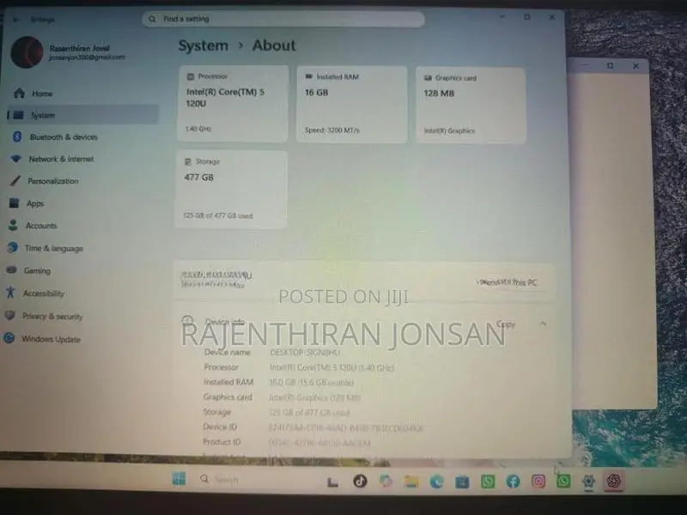Click the back arrow in Settings
The image size is (687, 515).
[16, 19]
